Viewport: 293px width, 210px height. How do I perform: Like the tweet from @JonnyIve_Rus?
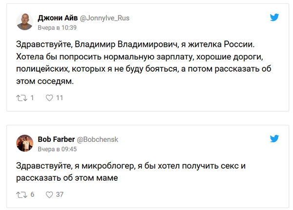pos(49,98)
